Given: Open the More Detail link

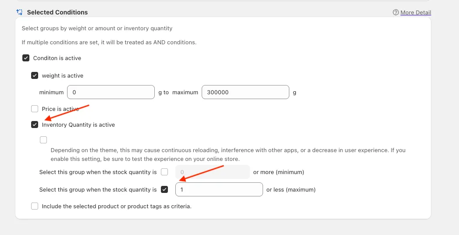Looking at the screenshot, I should 416,13.
